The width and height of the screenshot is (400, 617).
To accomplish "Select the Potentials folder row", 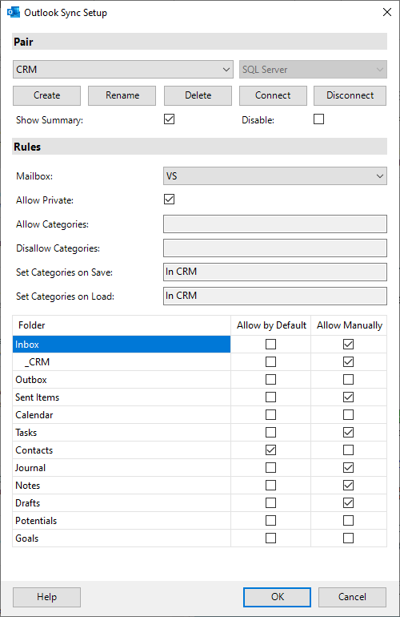I will click(x=122, y=521).
